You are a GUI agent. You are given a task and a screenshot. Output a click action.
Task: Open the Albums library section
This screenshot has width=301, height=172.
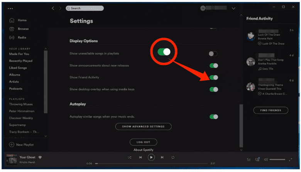click(x=15, y=74)
